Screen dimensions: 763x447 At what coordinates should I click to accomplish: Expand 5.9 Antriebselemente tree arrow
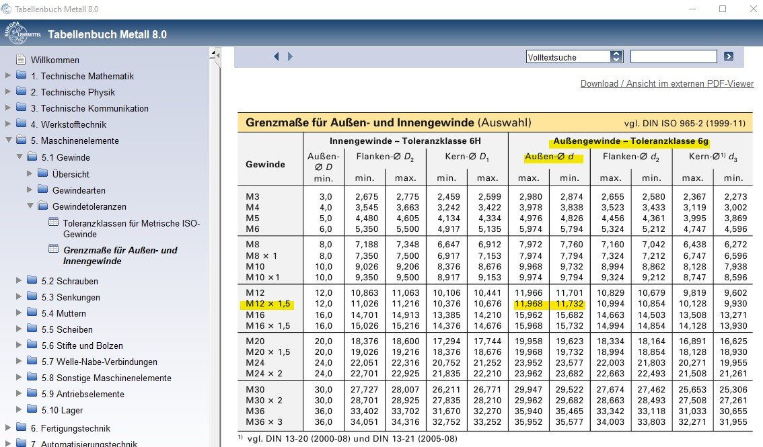tap(18, 393)
